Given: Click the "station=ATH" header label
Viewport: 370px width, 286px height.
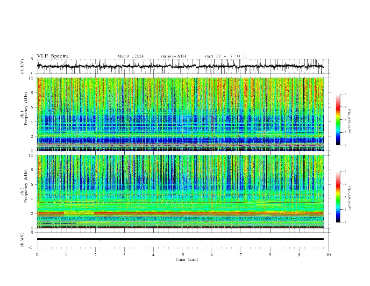Looking at the screenshot, I should click(x=173, y=56).
